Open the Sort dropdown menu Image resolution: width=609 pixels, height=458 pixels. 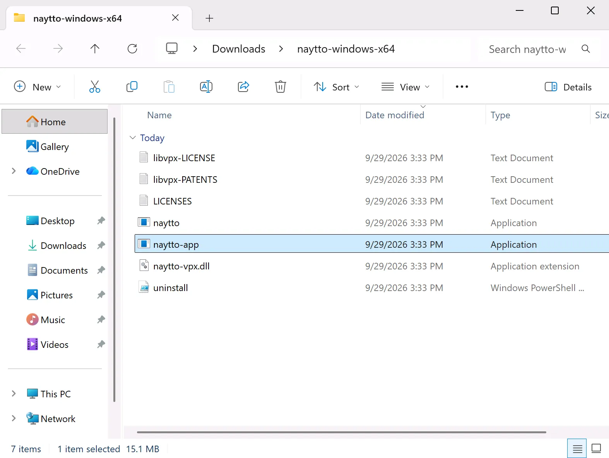point(337,87)
